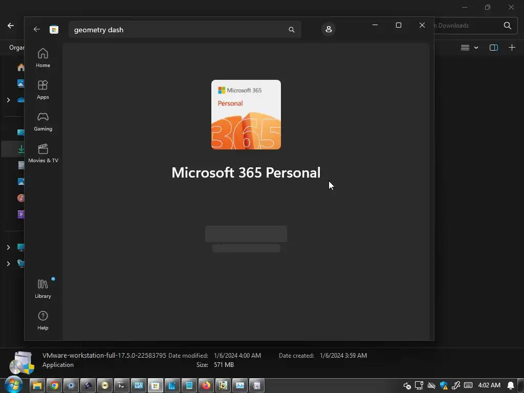The image size is (524, 393).
Task: Click the 'Microsoft 365 Personal' title
Action: 246,173
